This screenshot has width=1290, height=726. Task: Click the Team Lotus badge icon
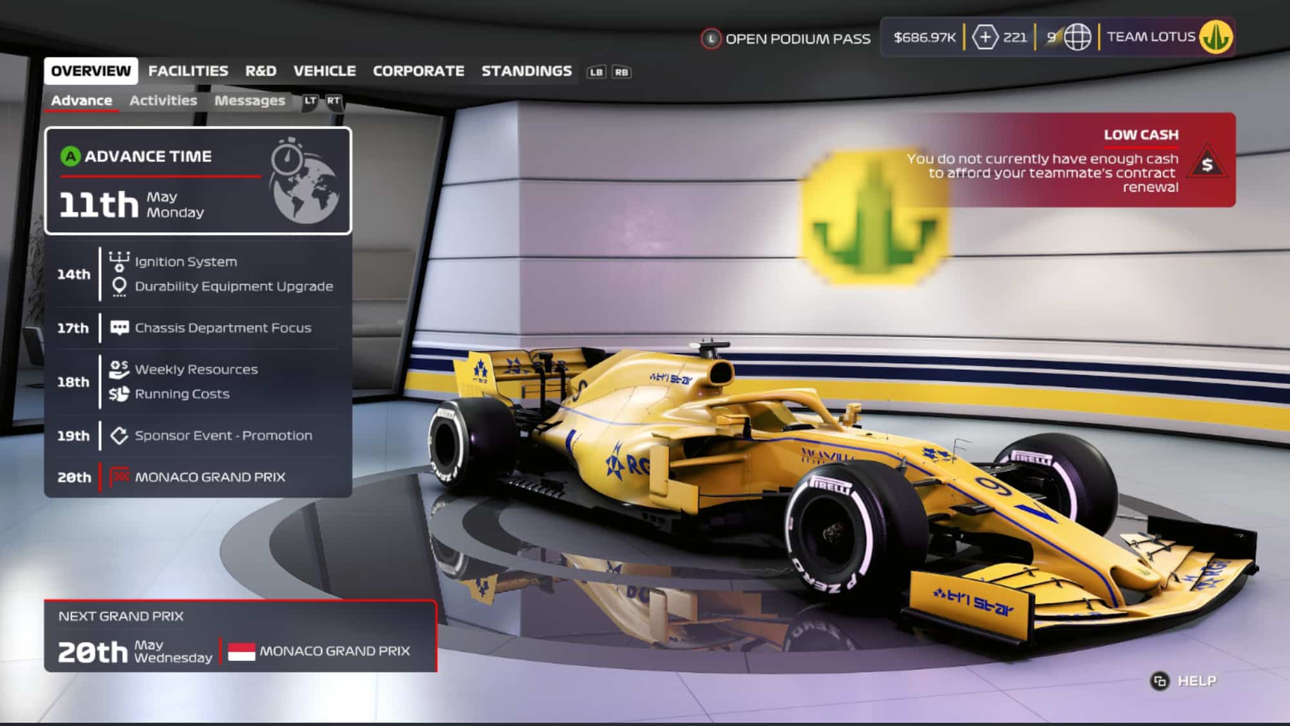[x=1216, y=37]
